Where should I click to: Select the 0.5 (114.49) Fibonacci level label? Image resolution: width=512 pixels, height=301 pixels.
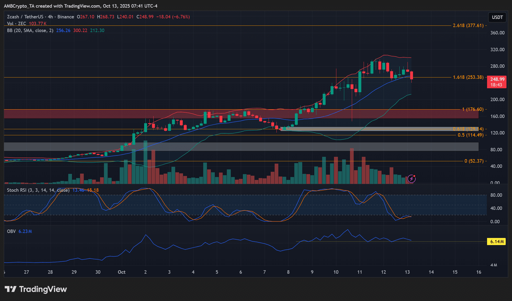(x=470, y=135)
